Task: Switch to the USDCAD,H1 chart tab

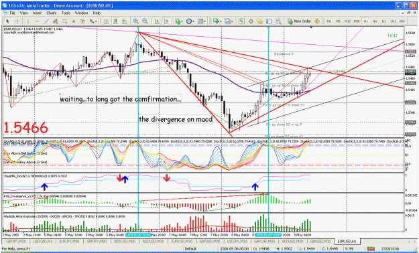Action: tap(43, 242)
